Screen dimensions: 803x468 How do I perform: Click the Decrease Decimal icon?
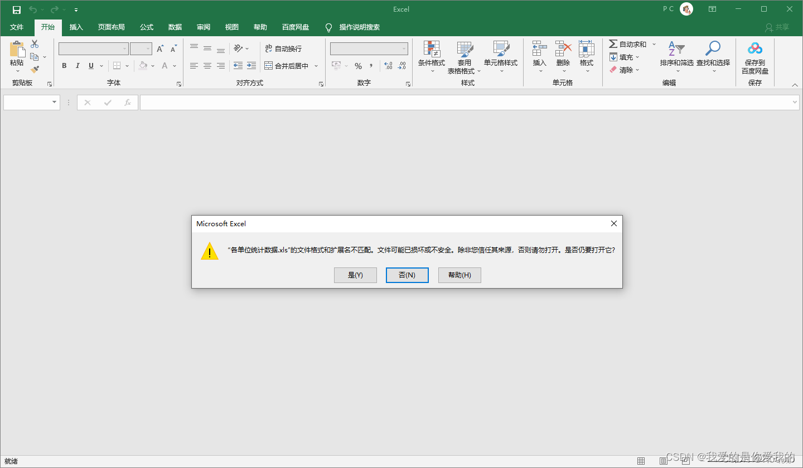tap(401, 66)
